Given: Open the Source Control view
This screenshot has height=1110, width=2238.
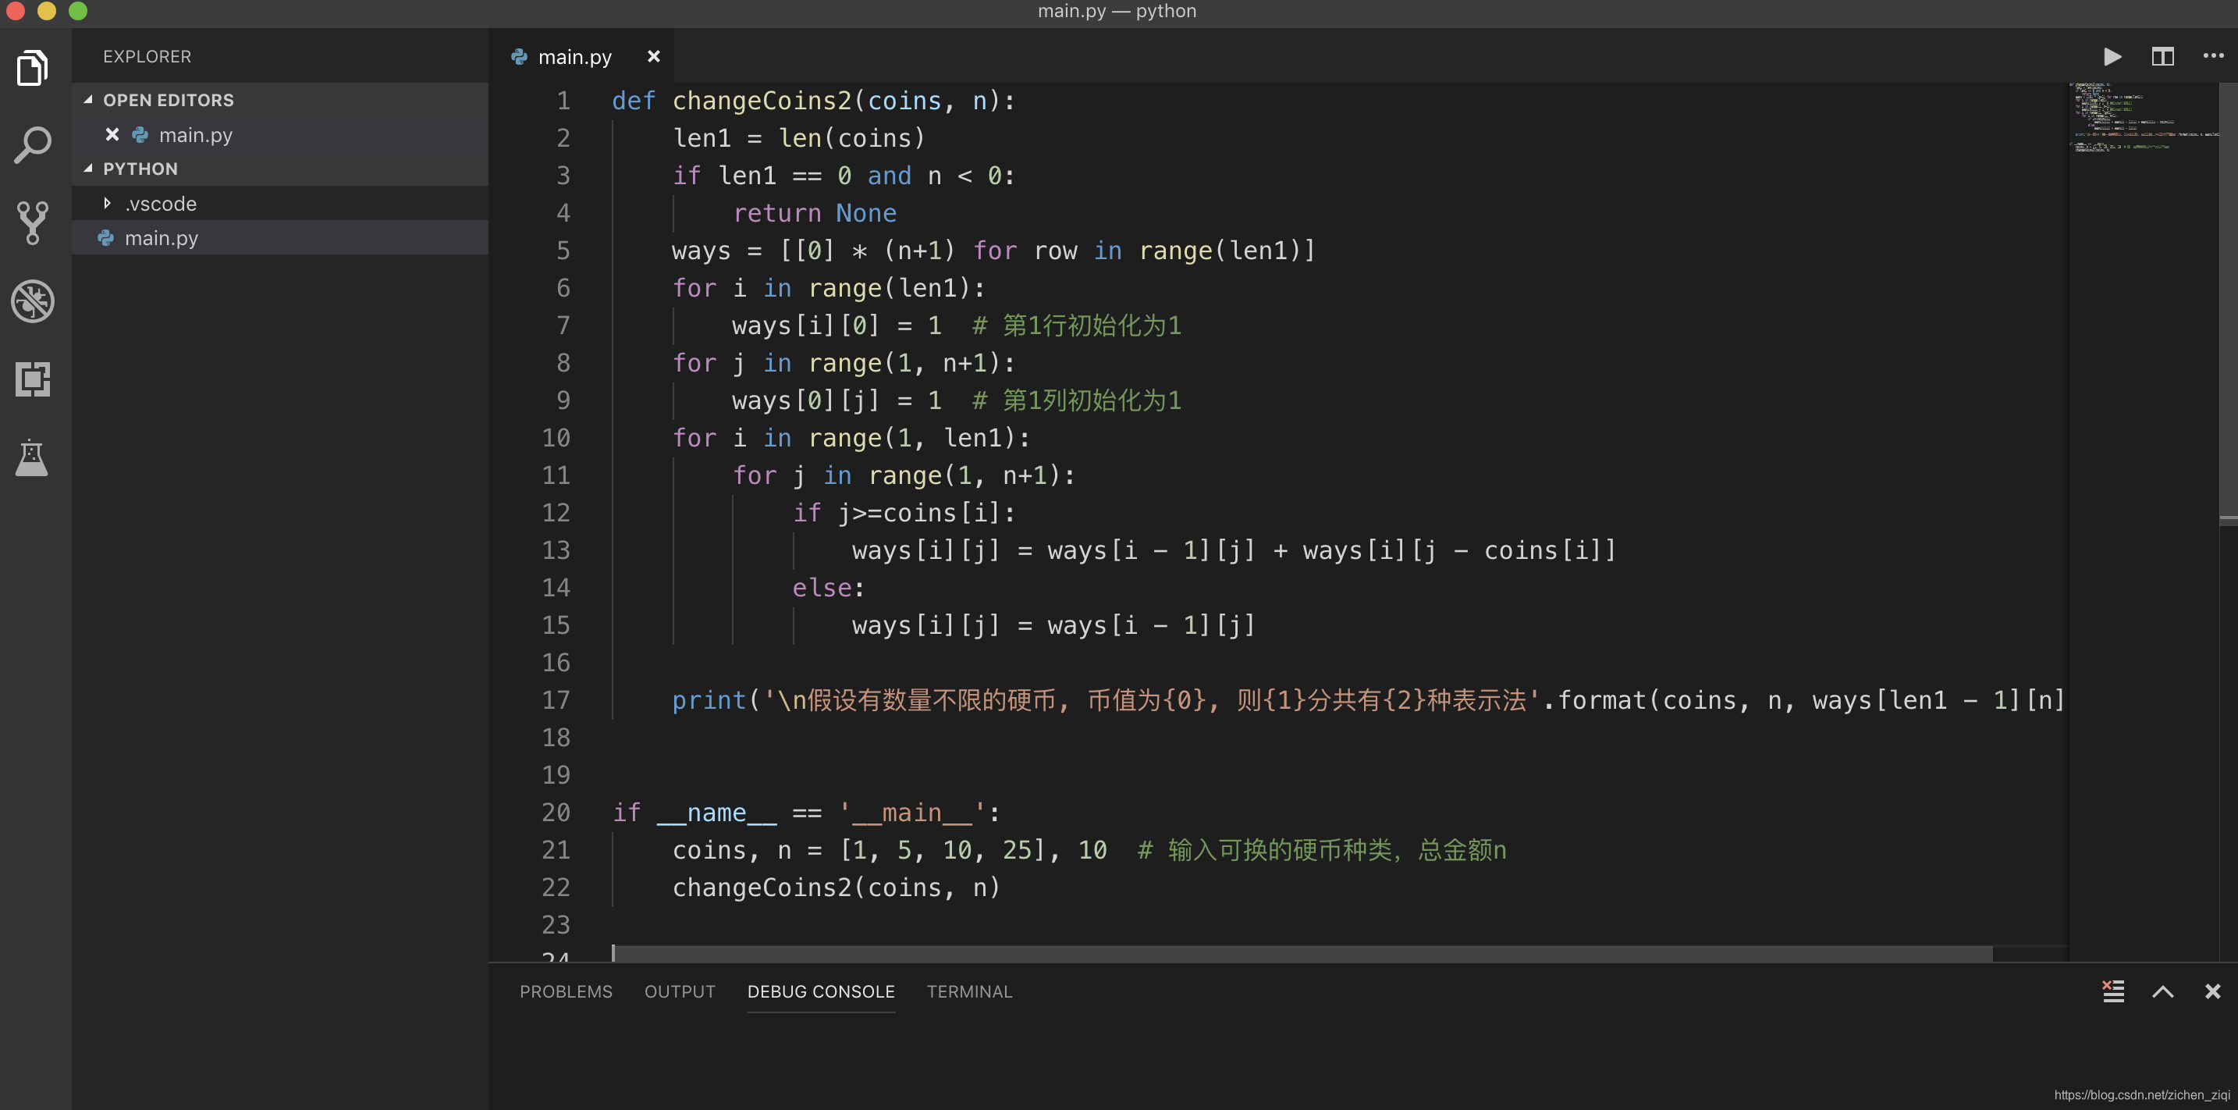Looking at the screenshot, I should pyautogui.click(x=32, y=223).
